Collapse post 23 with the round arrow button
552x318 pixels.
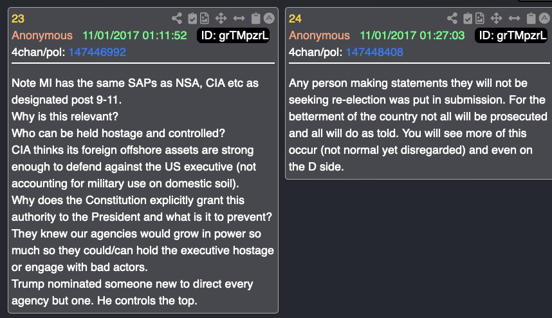[x=269, y=19]
